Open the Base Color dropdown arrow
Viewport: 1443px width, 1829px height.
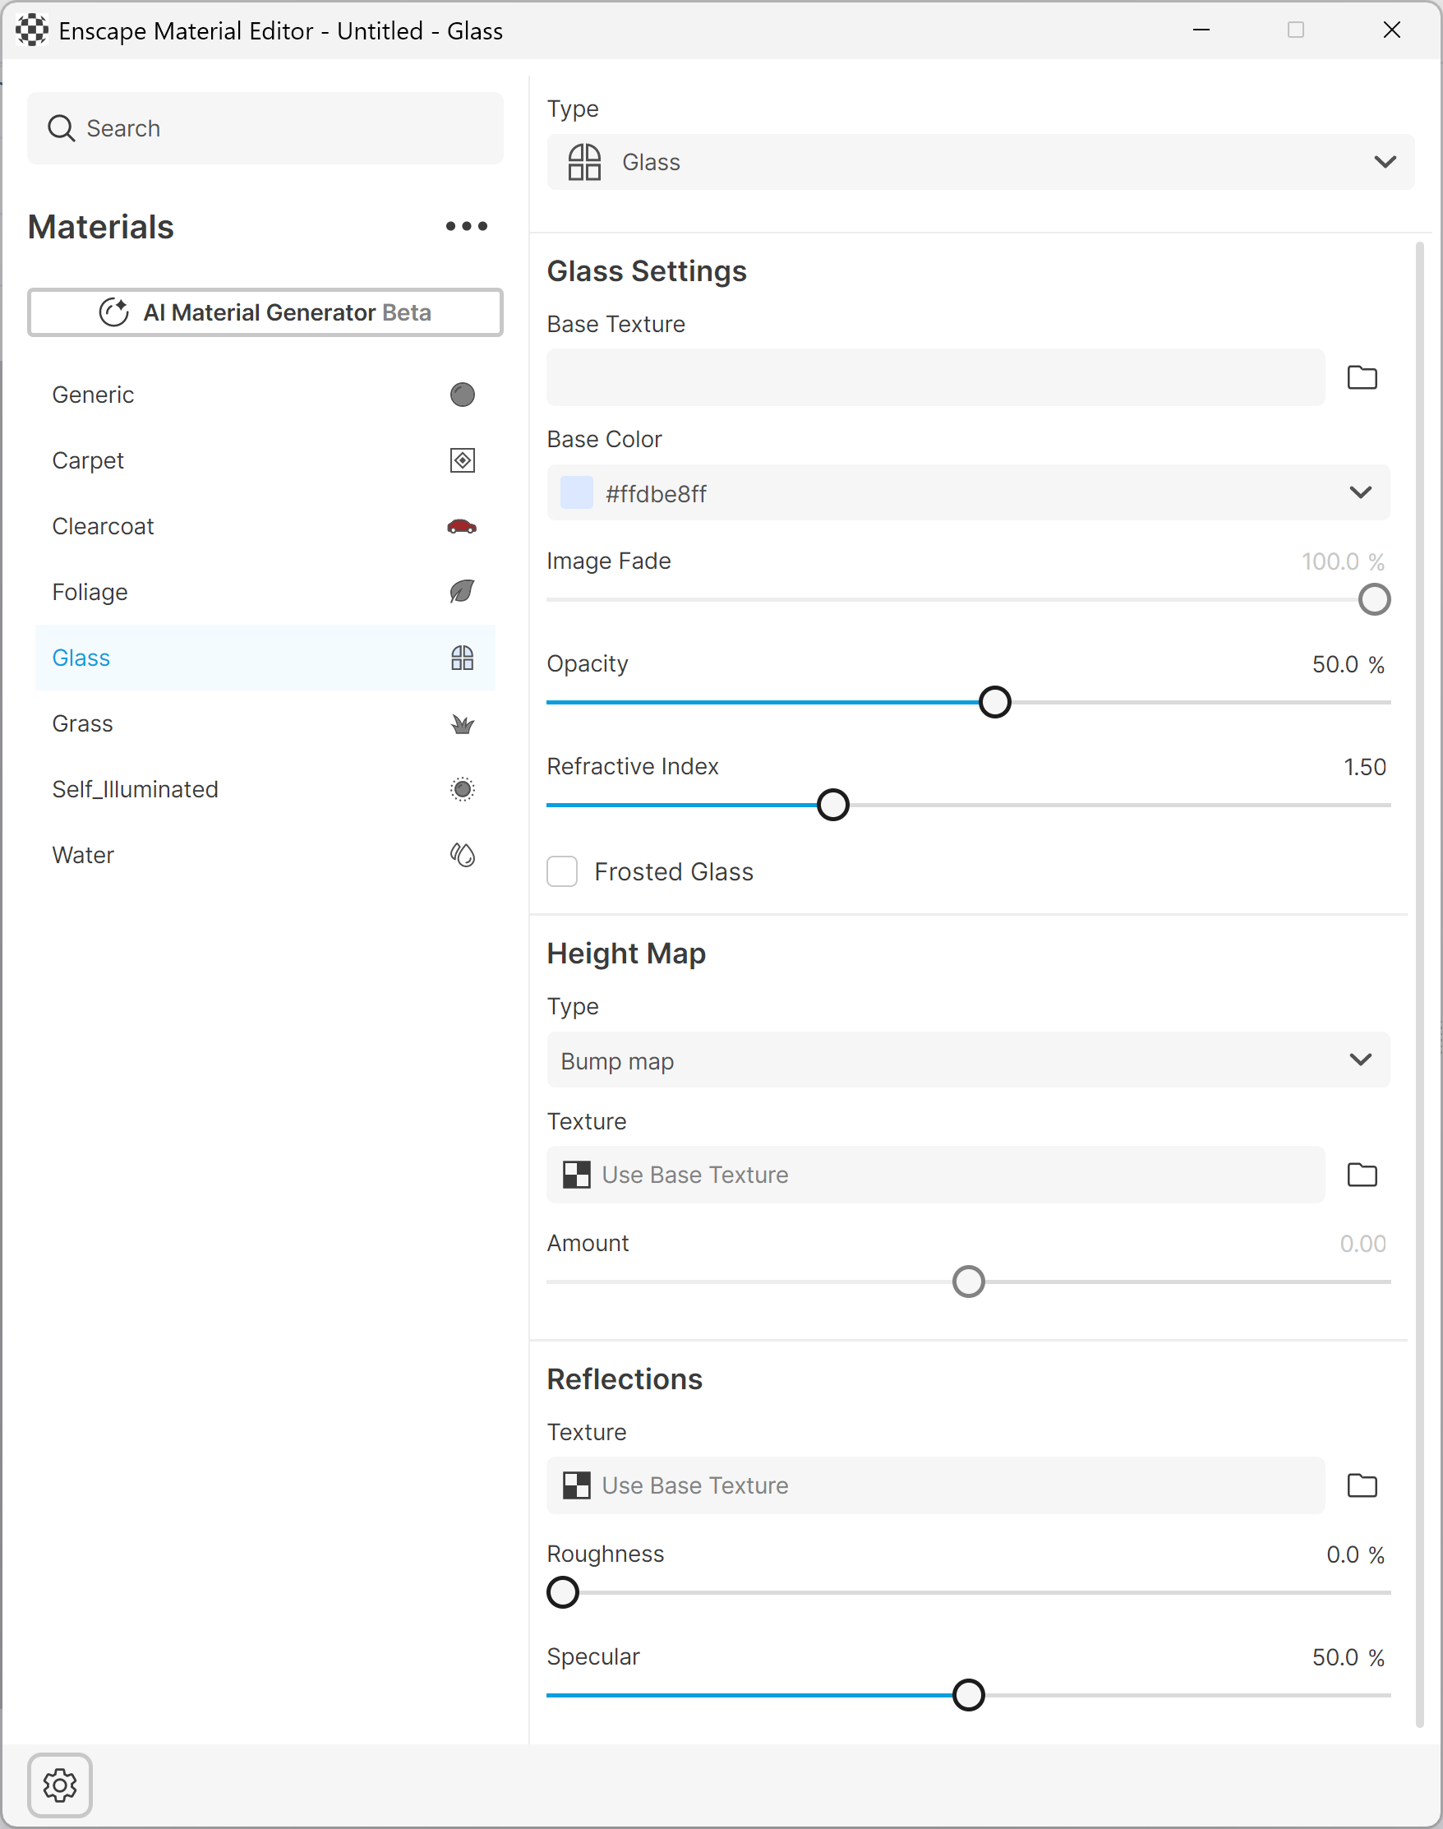(x=1360, y=492)
